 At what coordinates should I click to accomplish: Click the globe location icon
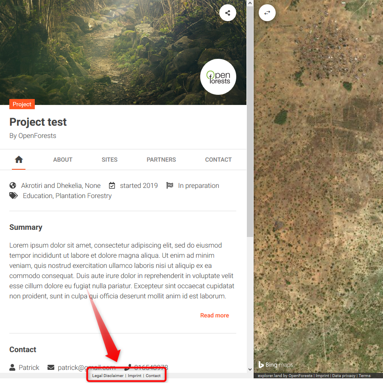tap(13, 185)
